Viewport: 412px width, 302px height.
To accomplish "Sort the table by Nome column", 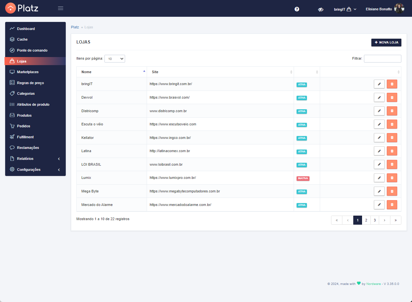I will (112, 72).
